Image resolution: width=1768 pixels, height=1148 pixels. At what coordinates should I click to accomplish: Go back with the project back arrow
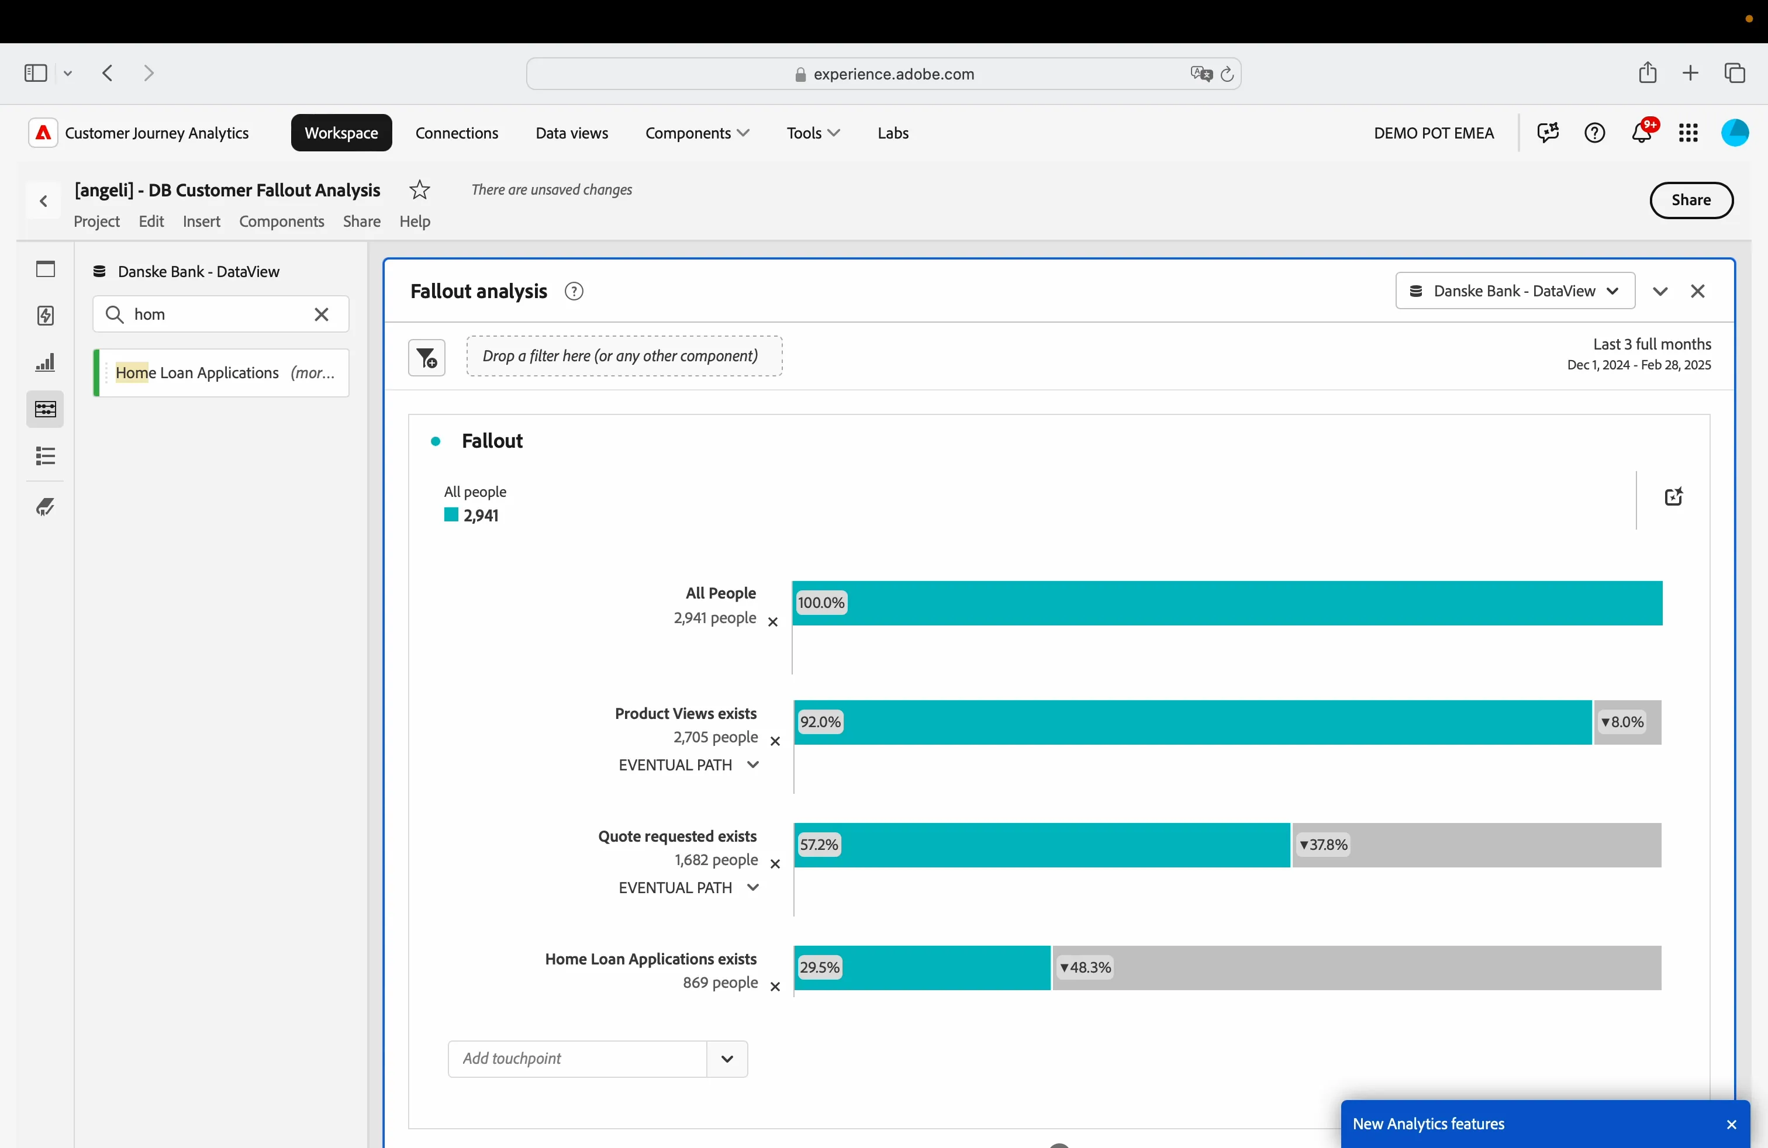point(44,201)
